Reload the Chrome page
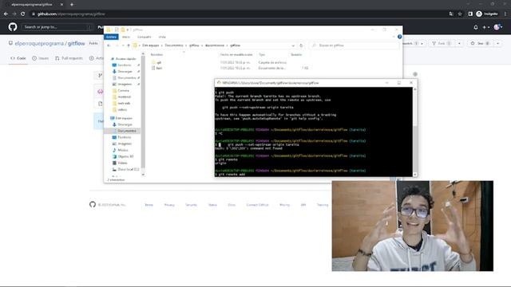Viewport: 511px width, 287px height. click(x=22, y=14)
